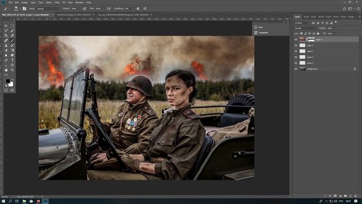This screenshot has height=204, width=362.
Task: Open the Window menu
Action: click(x=79, y=2)
